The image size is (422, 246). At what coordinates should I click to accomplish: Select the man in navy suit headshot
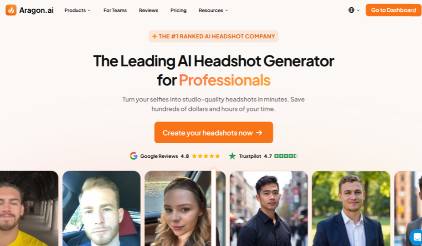351,208
